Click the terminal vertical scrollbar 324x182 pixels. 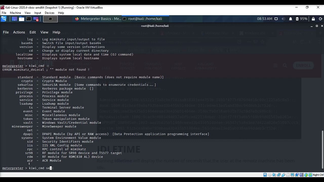(x=322, y=149)
